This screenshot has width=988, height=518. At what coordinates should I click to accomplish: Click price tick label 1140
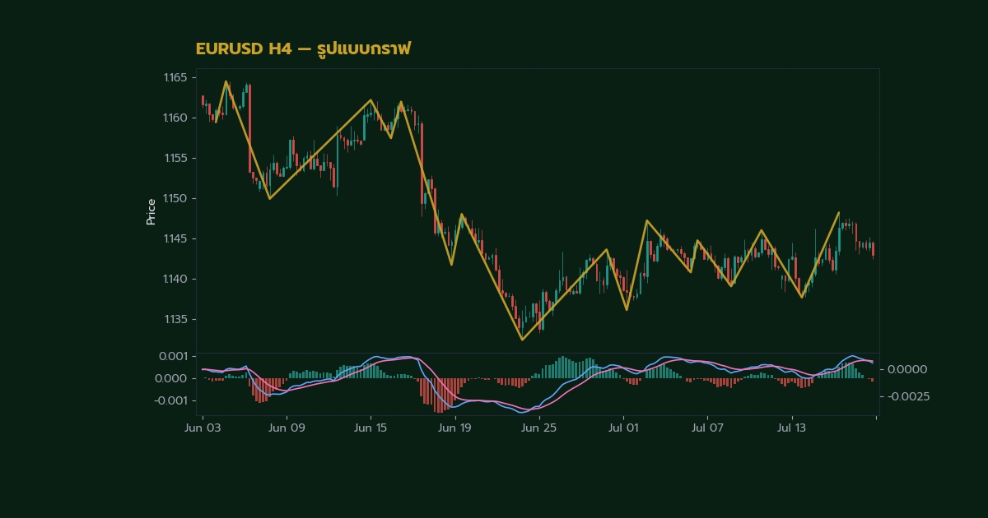(175, 280)
